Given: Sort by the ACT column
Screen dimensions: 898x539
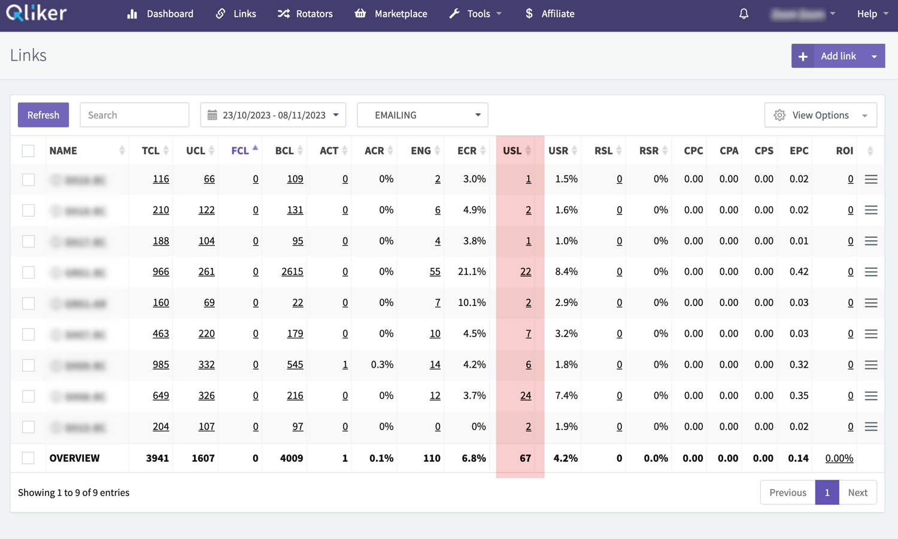Looking at the screenshot, I should pos(329,151).
